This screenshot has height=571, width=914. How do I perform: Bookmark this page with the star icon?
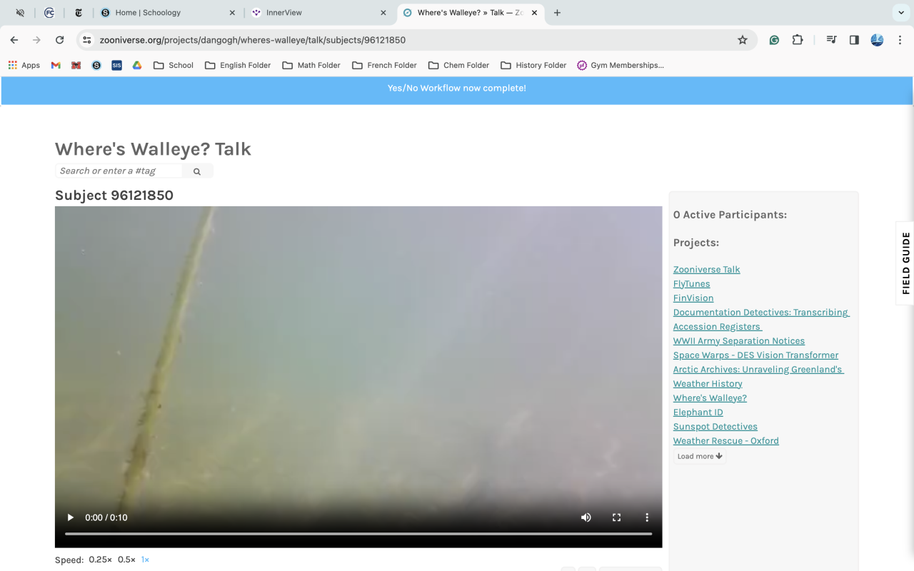(x=743, y=40)
